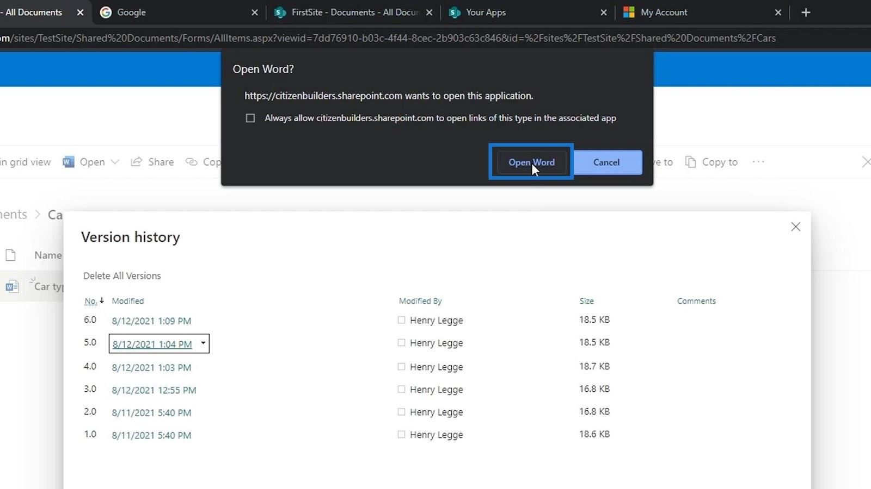Click Delete All Versions link

122,275
